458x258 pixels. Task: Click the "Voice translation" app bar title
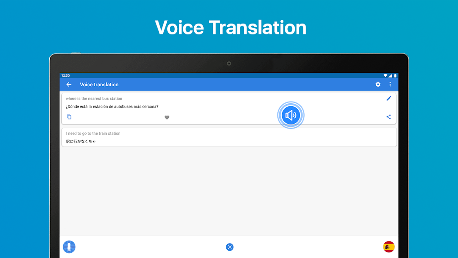pyautogui.click(x=99, y=85)
